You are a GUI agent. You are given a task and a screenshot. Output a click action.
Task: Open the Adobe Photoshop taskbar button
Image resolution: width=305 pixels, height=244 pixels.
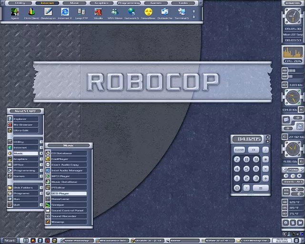[x=78, y=241]
